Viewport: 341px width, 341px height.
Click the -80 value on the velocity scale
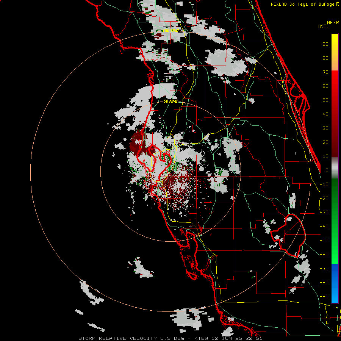coord(324,283)
